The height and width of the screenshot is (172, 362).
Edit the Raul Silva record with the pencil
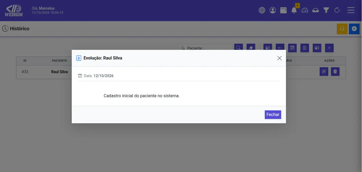pyautogui.click(x=324, y=72)
